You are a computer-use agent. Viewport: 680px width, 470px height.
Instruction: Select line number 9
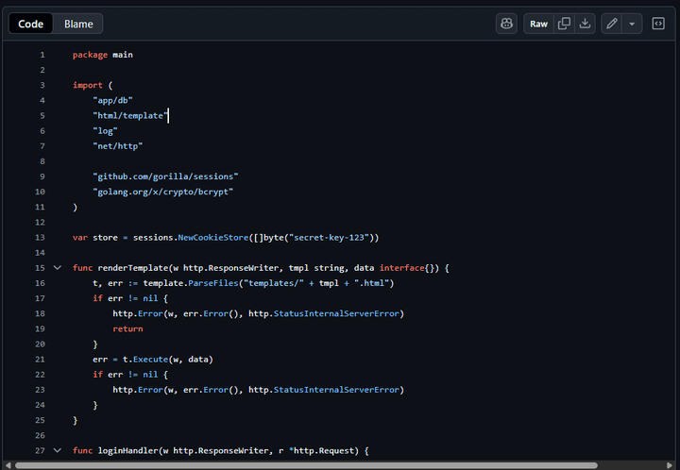[x=42, y=176]
